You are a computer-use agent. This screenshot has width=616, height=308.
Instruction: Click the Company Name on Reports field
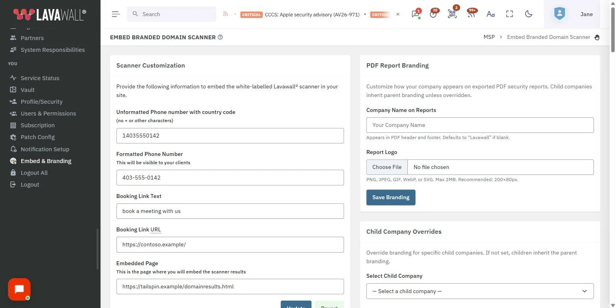point(480,125)
